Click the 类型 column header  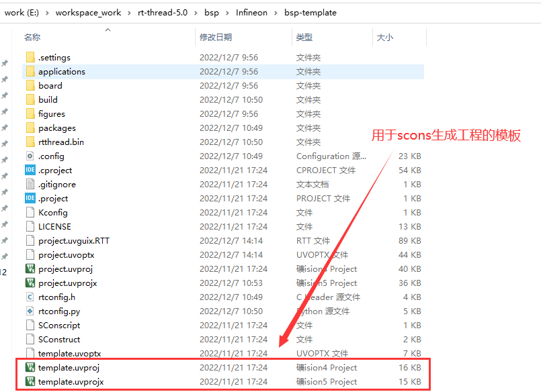(304, 38)
